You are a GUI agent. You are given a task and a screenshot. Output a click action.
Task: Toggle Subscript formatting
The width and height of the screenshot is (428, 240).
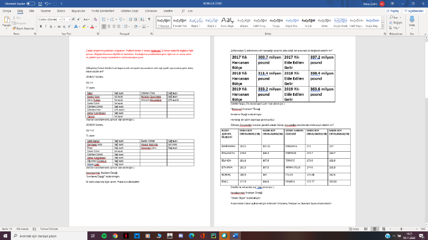coord(64,26)
